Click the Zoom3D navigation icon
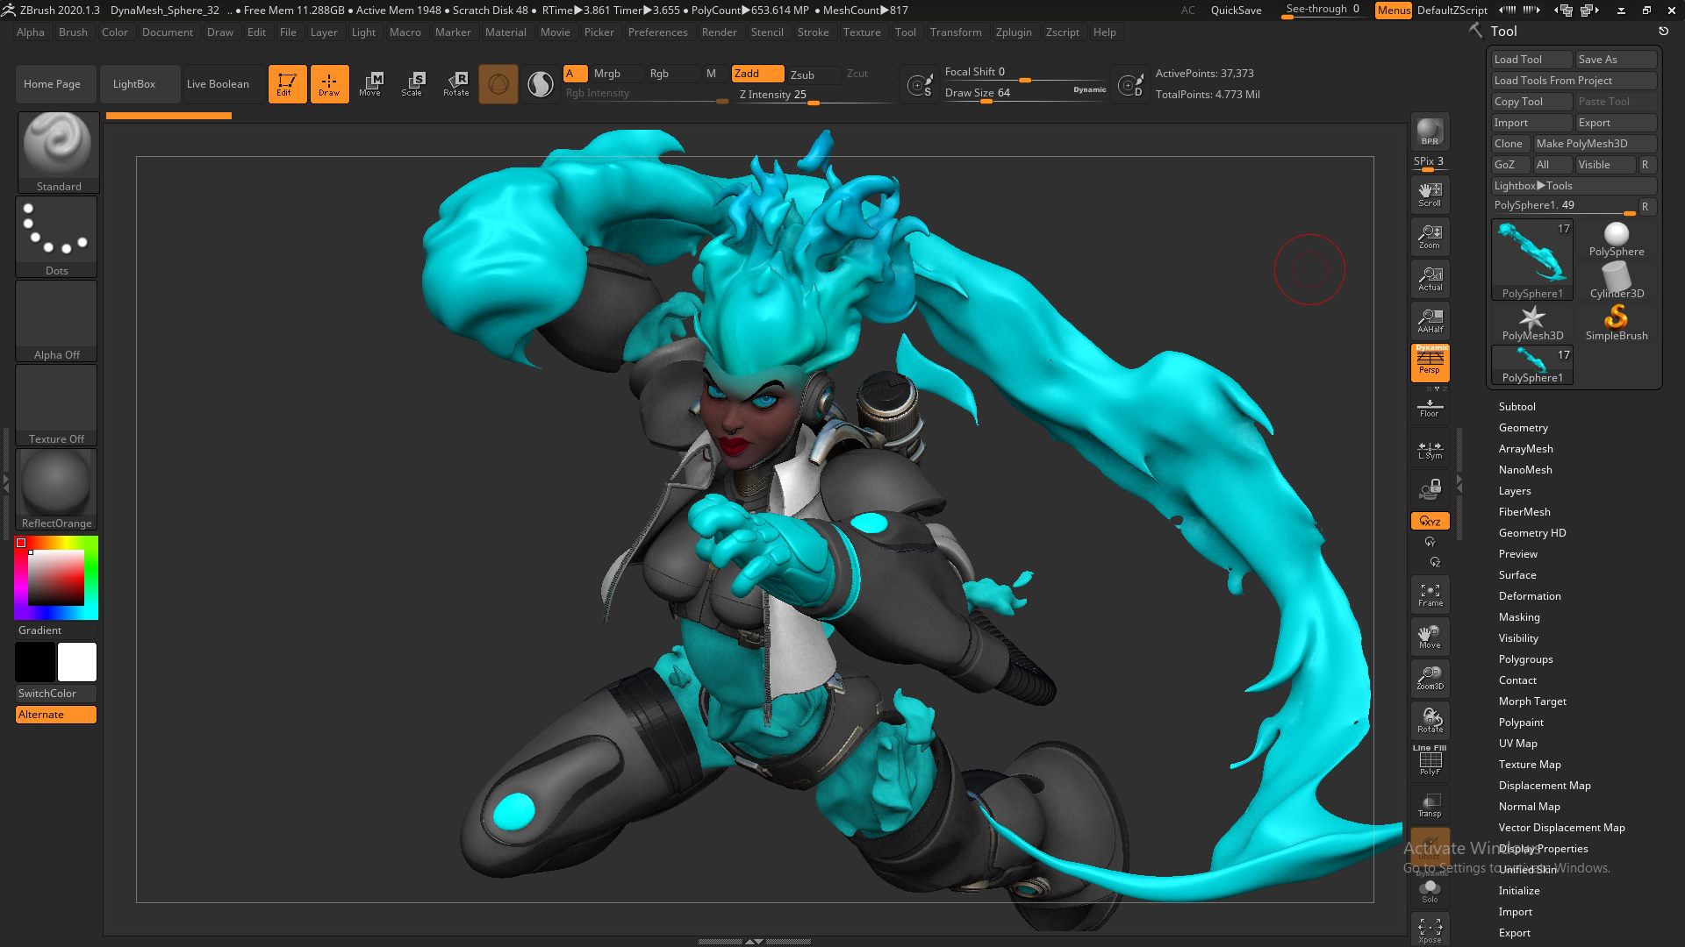This screenshot has width=1685, height=947. [1430, 678]
